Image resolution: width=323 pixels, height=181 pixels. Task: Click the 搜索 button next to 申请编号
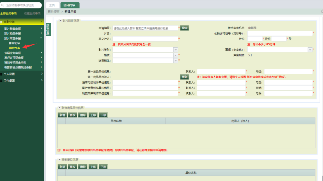(x=185, y=28)
